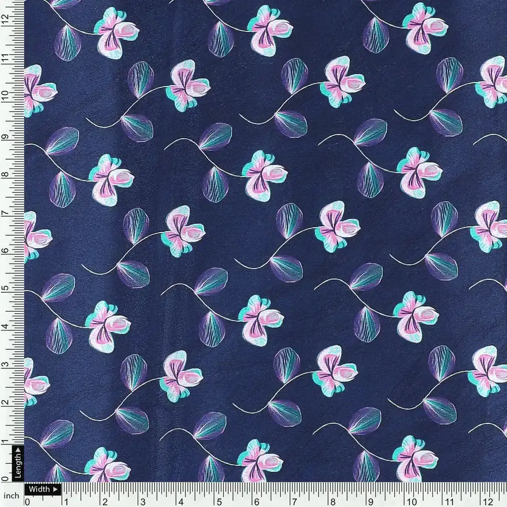Screen dimensions: 507x507
Task: Pick the 5 mark on the length ruler
Action: click(x=4, y=288)
